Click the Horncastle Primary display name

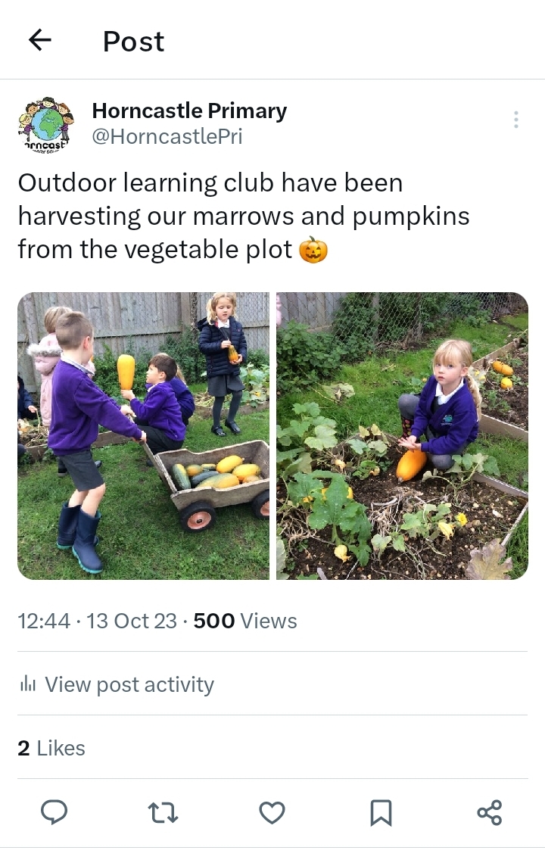pos(189,111)
